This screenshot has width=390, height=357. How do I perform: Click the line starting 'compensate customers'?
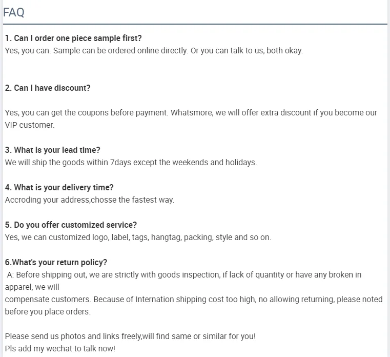pos(194,300)
